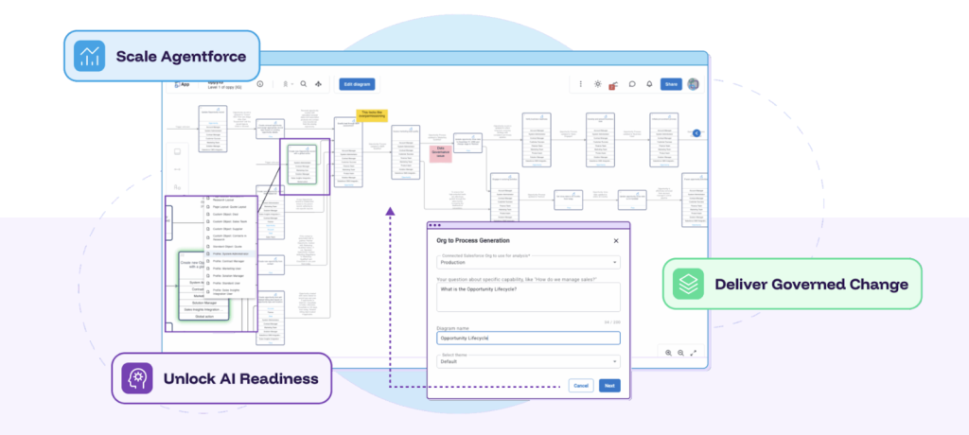Click the fullscreen expand arrows icon

[694, 352]
